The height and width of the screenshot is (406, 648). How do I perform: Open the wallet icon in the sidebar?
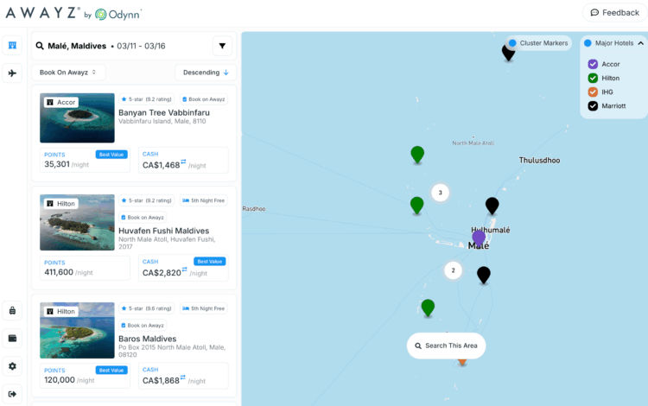(x=12, y=338)
